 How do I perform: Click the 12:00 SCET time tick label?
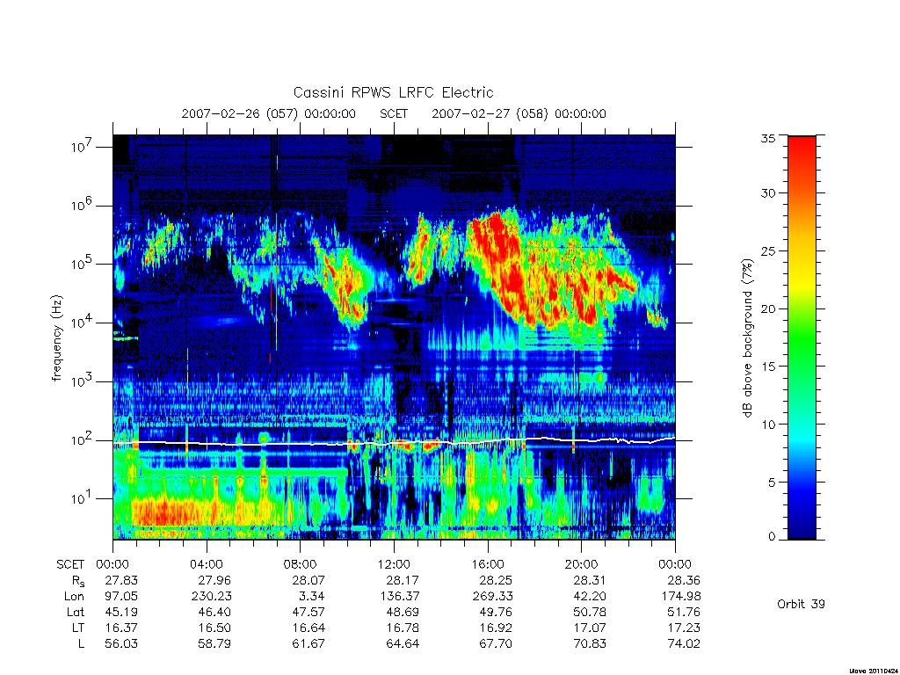pos(394,564)
